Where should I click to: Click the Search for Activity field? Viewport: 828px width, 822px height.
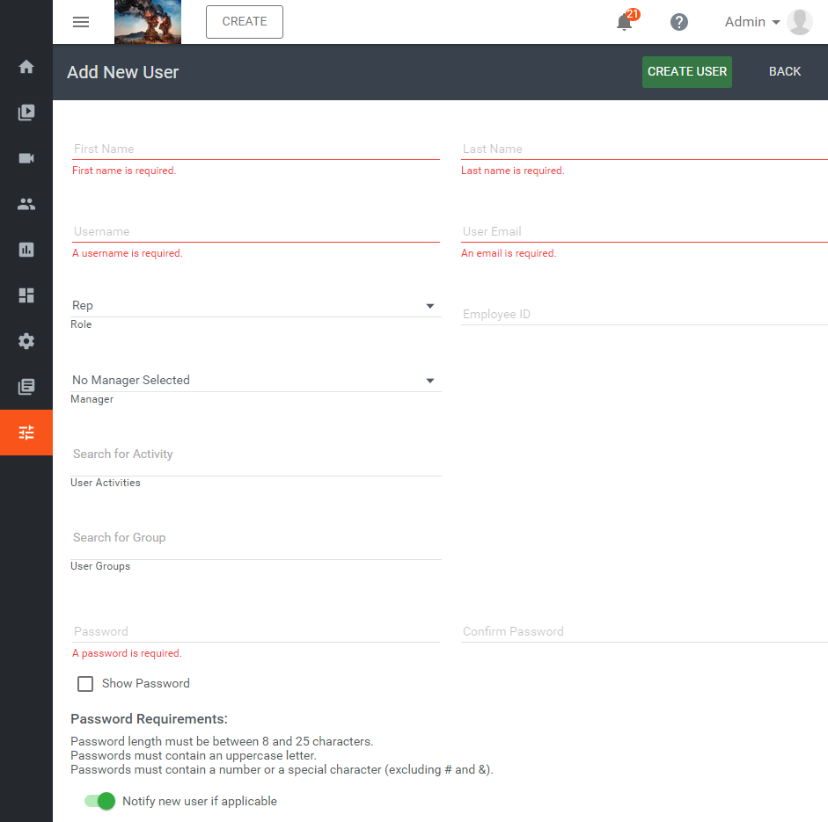(255, 455)
